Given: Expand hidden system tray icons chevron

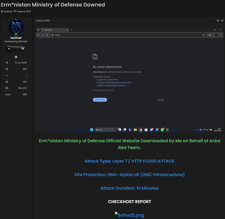Looking at the screenshot, I should tap(197, 130).
